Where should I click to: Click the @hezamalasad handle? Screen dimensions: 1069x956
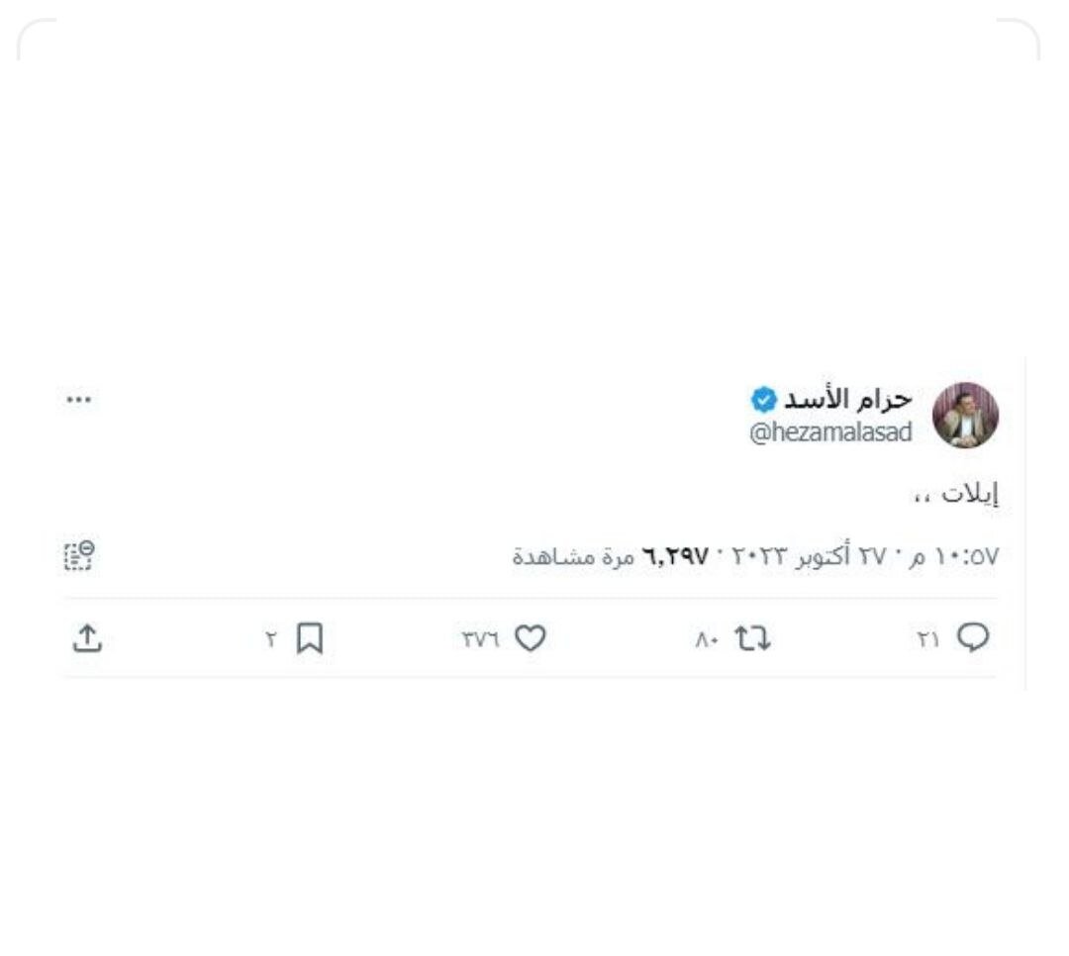(830, 432)
